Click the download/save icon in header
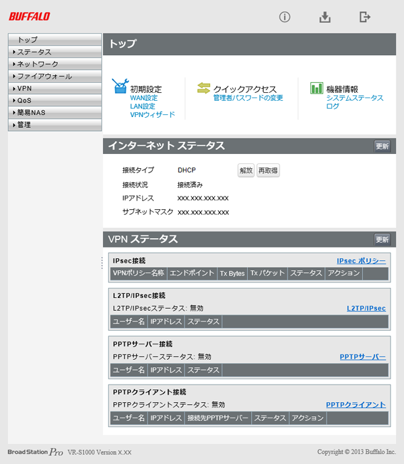Image resolution: width=404 pixels, height=464 pixels. tap(325, 17)
